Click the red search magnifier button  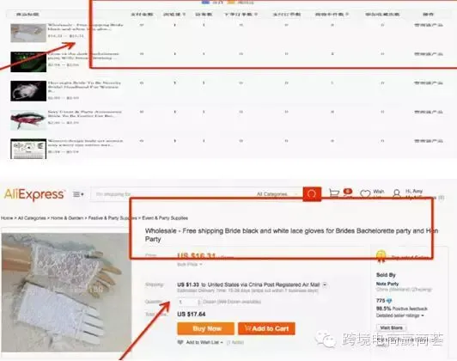point(312,194)
